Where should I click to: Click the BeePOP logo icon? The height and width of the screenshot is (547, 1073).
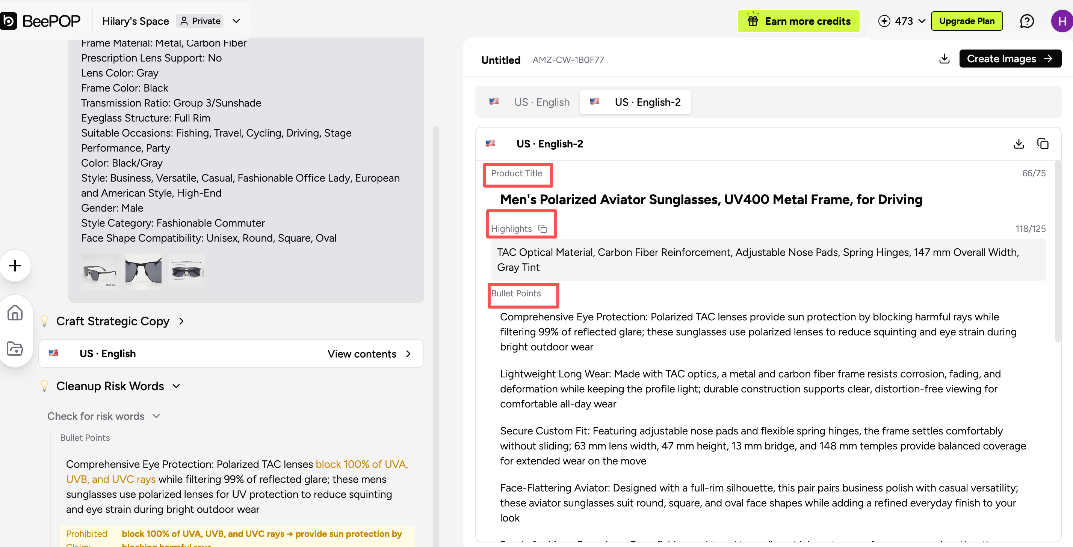point(8,21)
